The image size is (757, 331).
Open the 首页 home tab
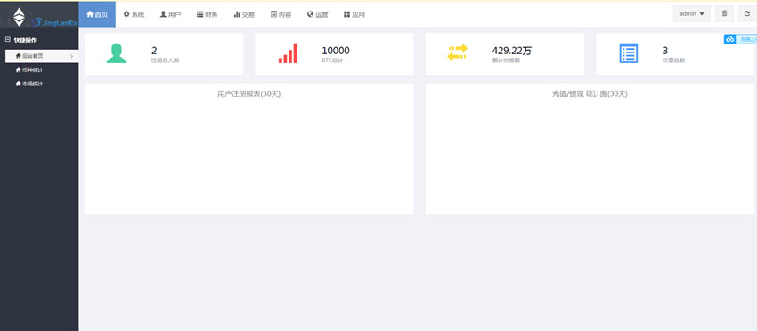tap(97, 14)
